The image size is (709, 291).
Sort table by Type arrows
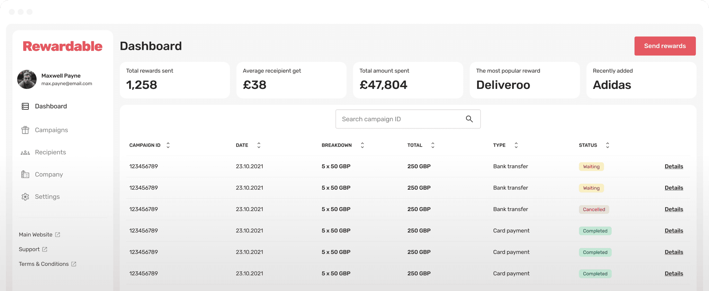pos(516,145)
